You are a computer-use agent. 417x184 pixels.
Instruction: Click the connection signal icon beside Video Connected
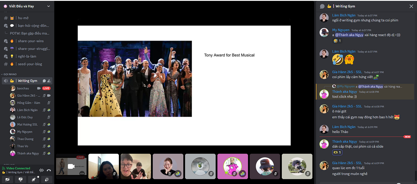(4, 168)
